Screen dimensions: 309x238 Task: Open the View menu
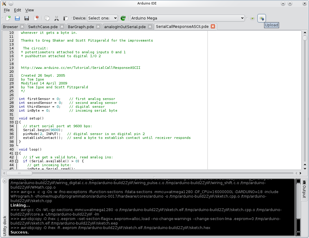click(30, 10)
